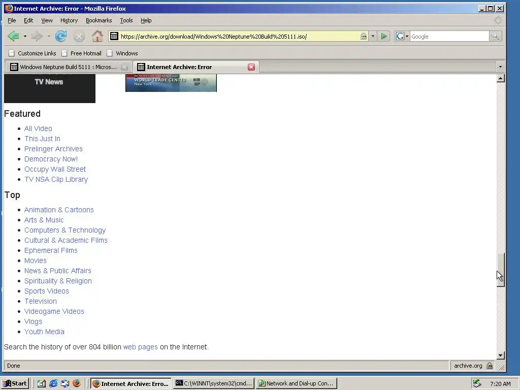The width and height of the screenshot is (520, 390).
Task: Click the archive.org site icon in the address bar
Action: [114, 36]
